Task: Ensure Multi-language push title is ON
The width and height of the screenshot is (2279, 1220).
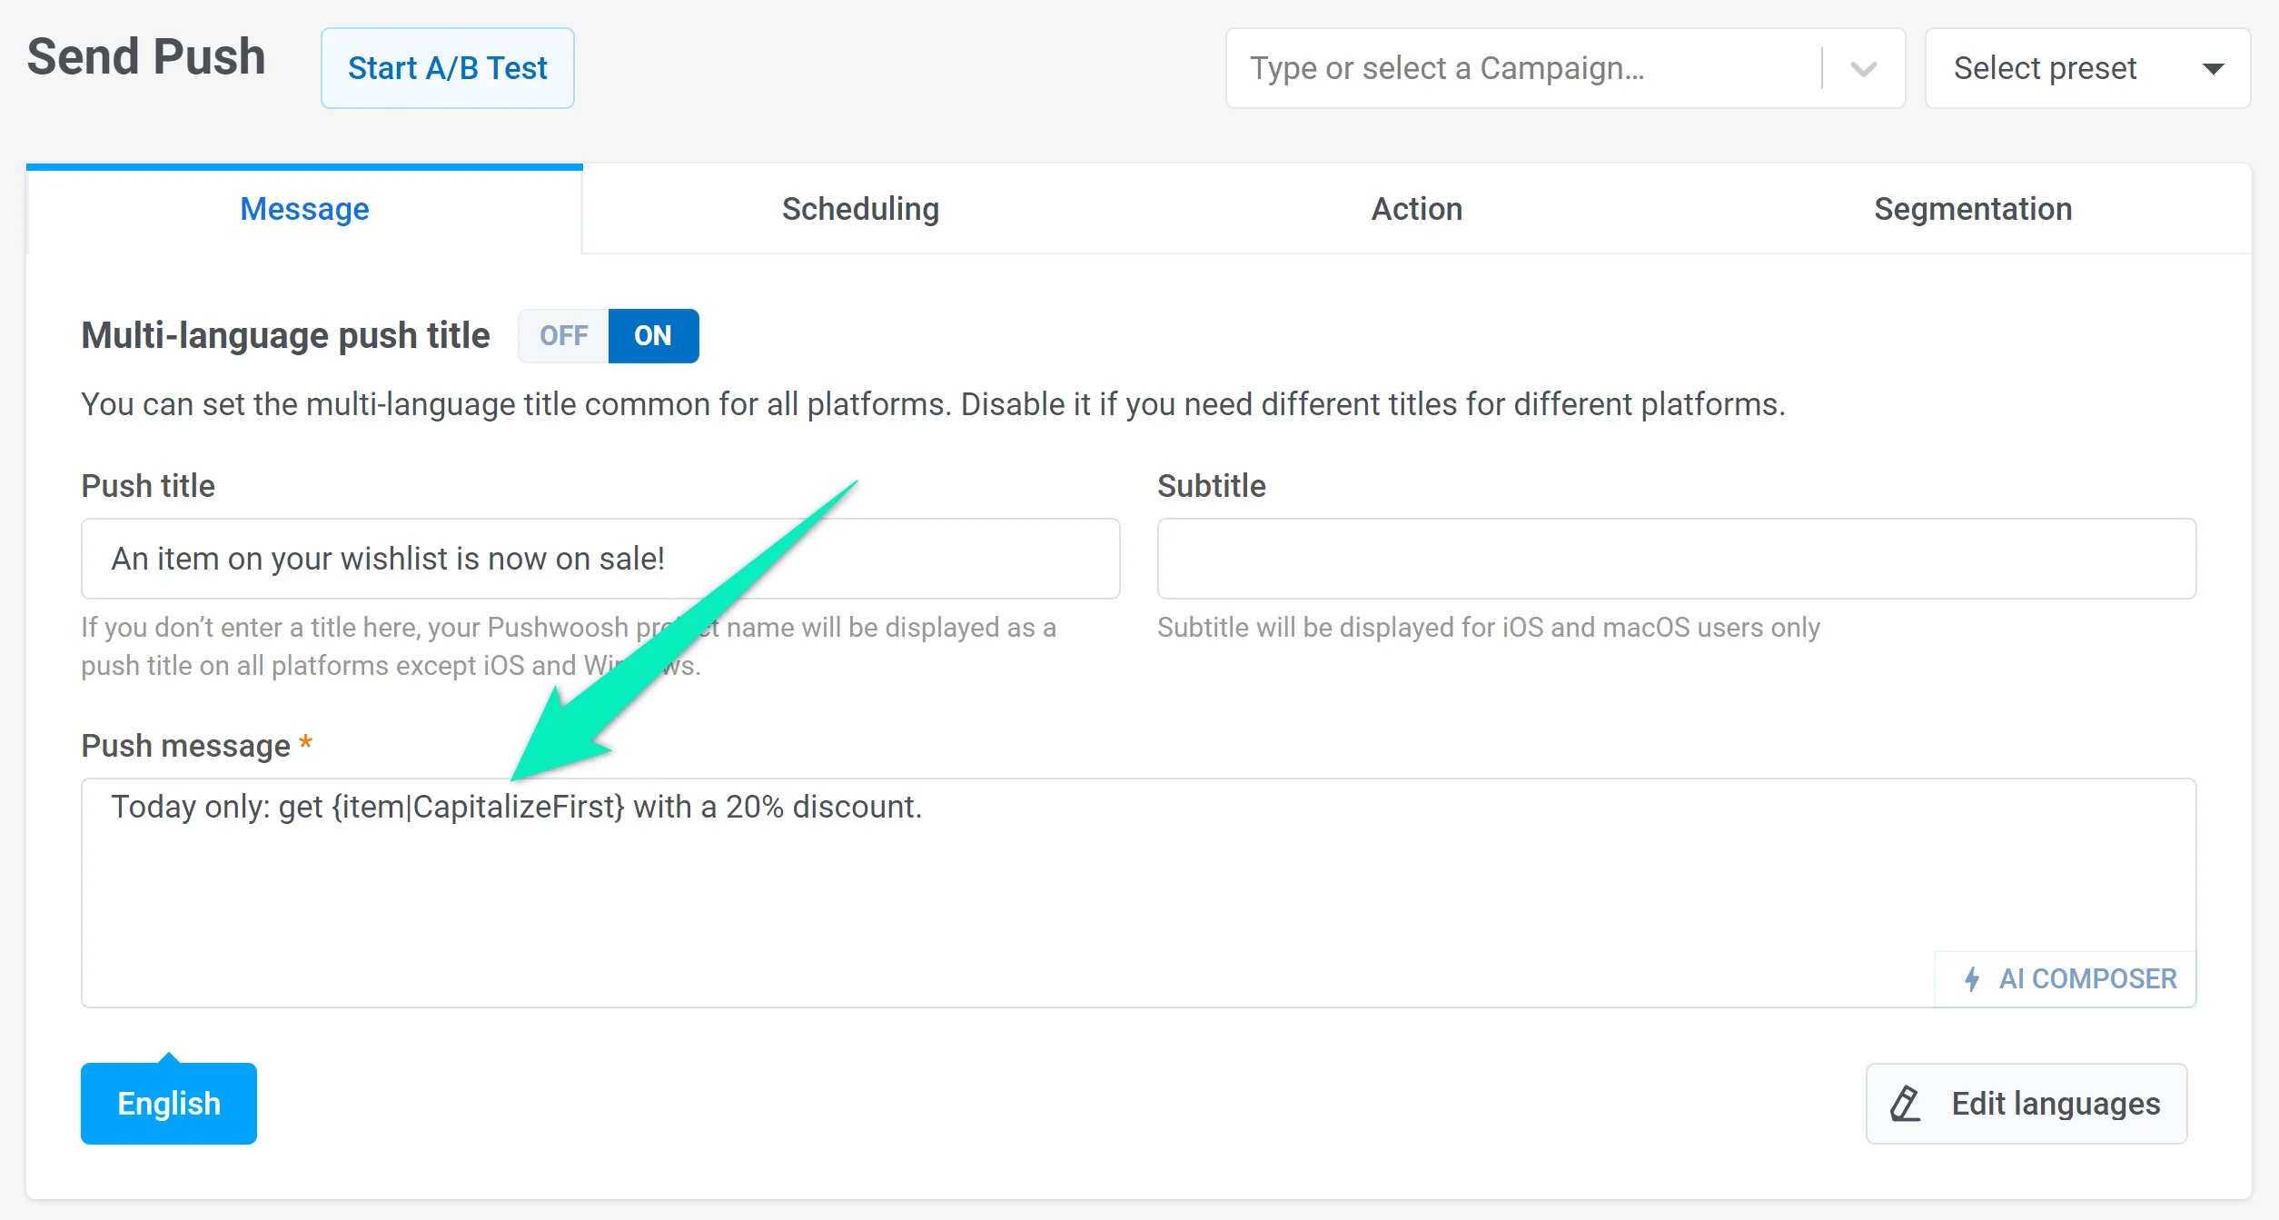Action: (652, 335)
